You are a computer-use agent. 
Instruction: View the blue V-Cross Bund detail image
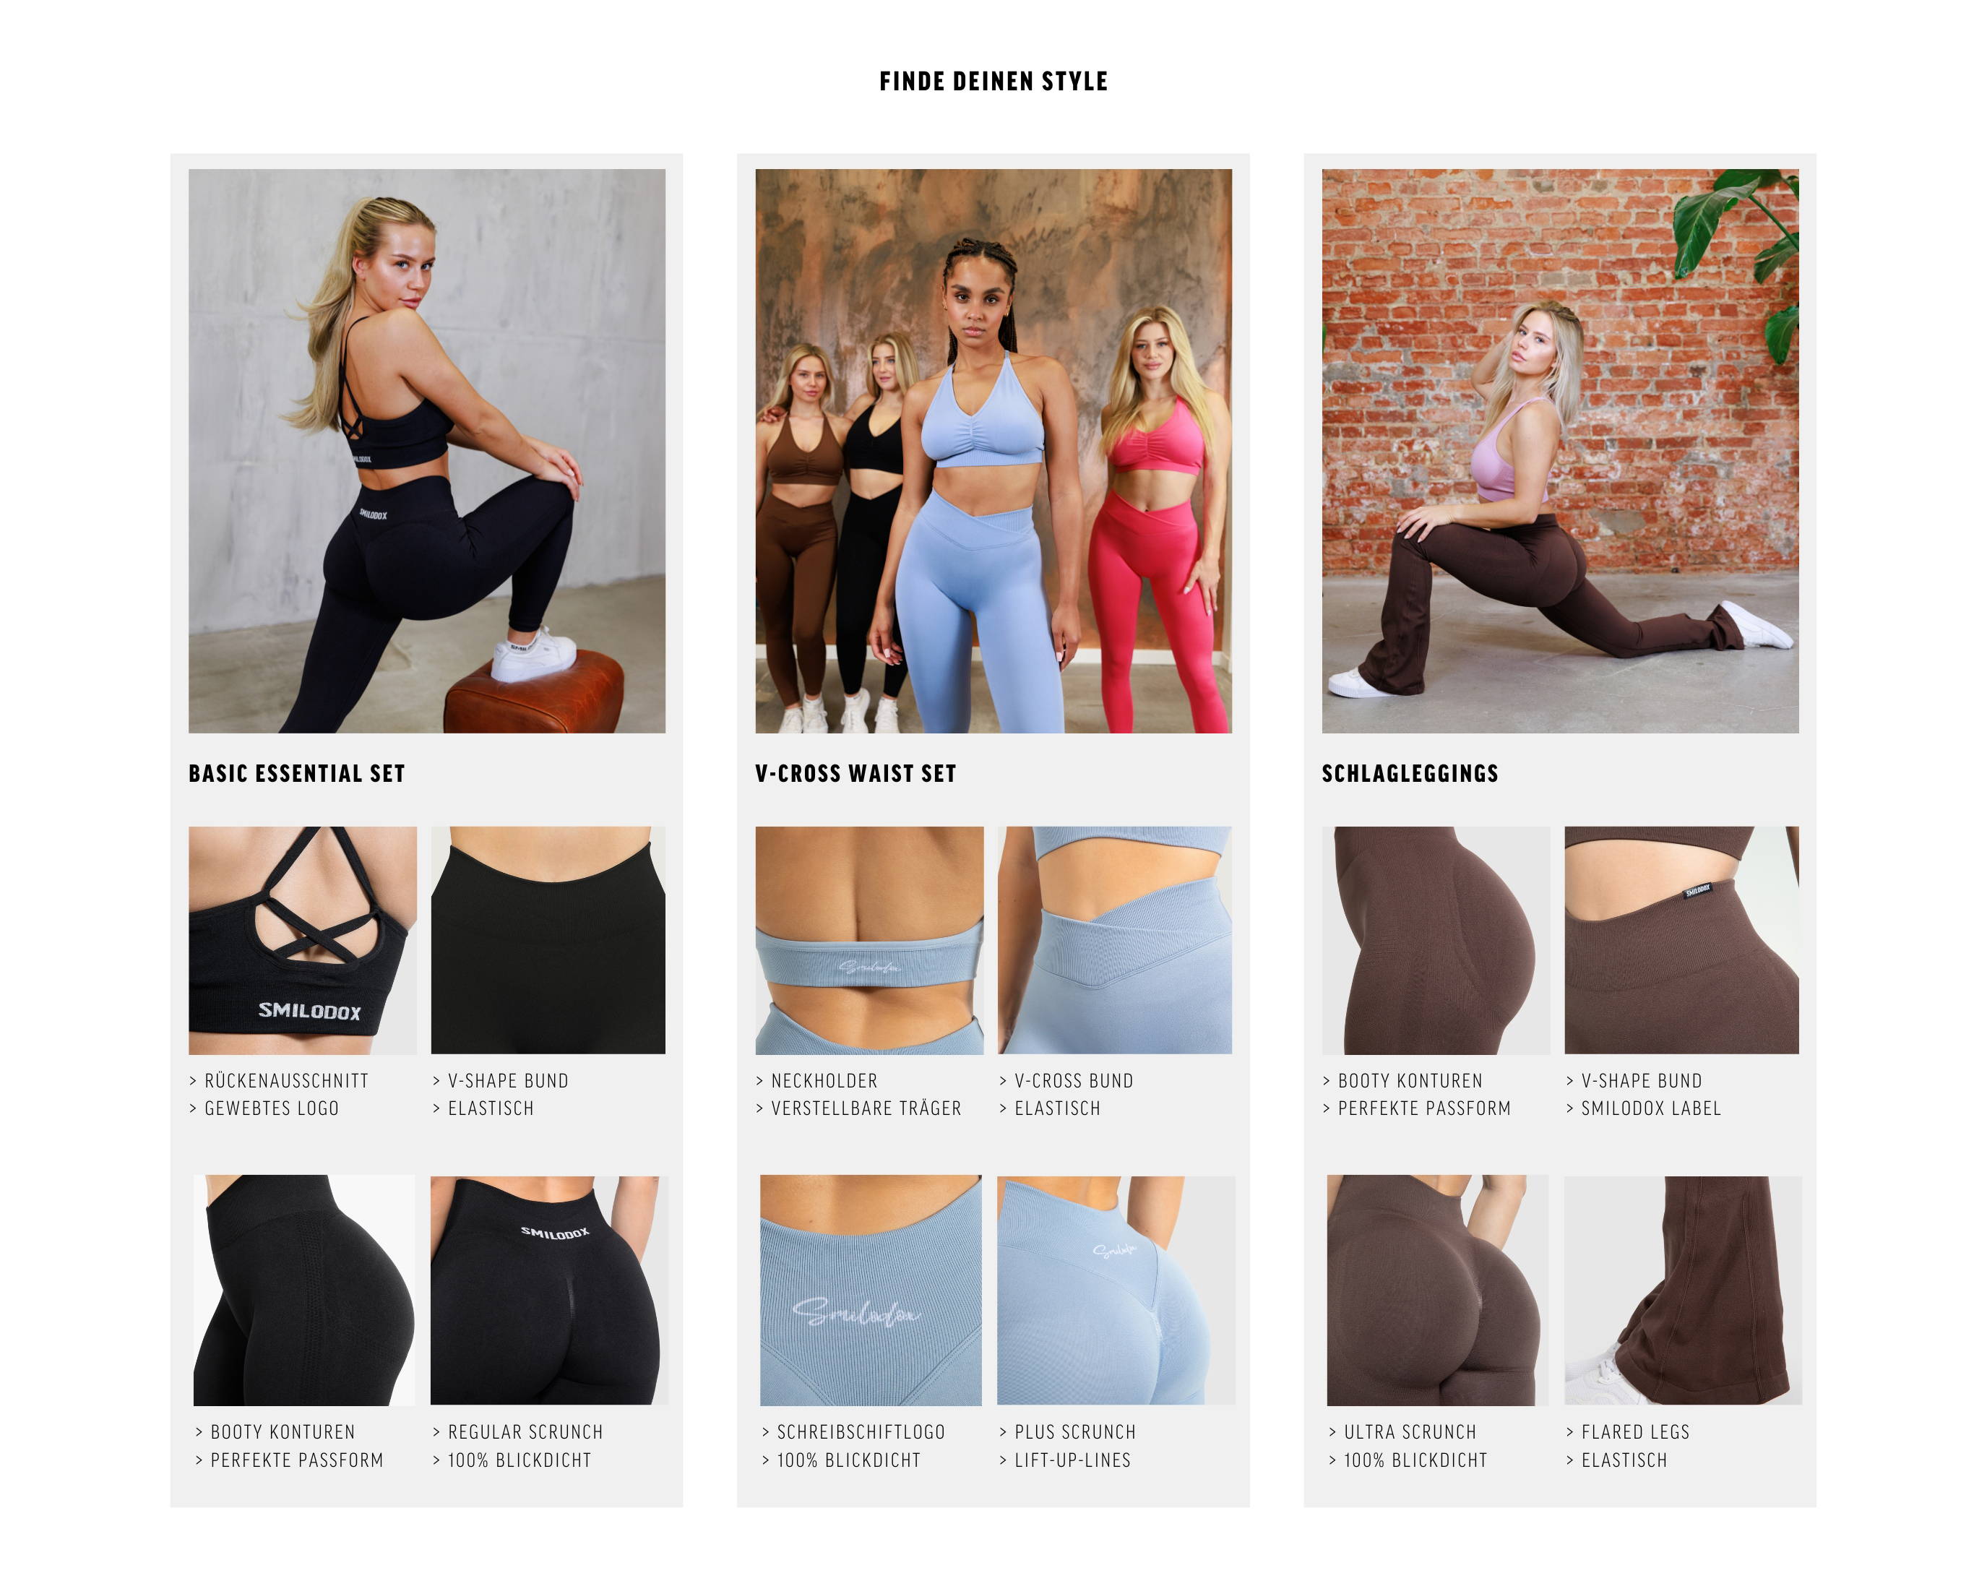pos(1115,941)
